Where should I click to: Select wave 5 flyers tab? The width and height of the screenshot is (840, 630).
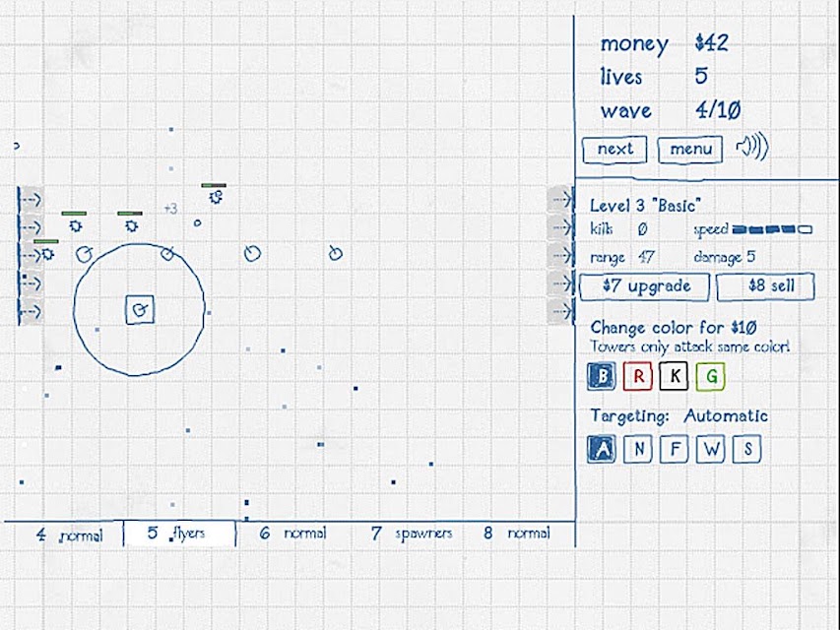(x=179, y=534)
